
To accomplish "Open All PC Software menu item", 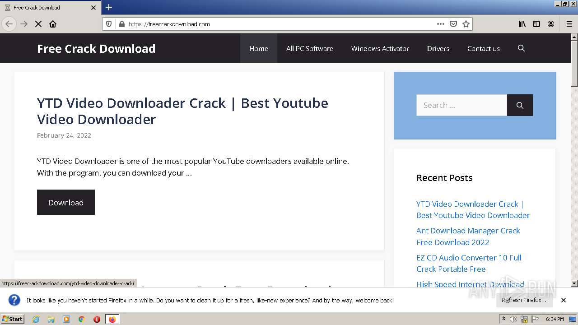I will [x=310, y=48].
